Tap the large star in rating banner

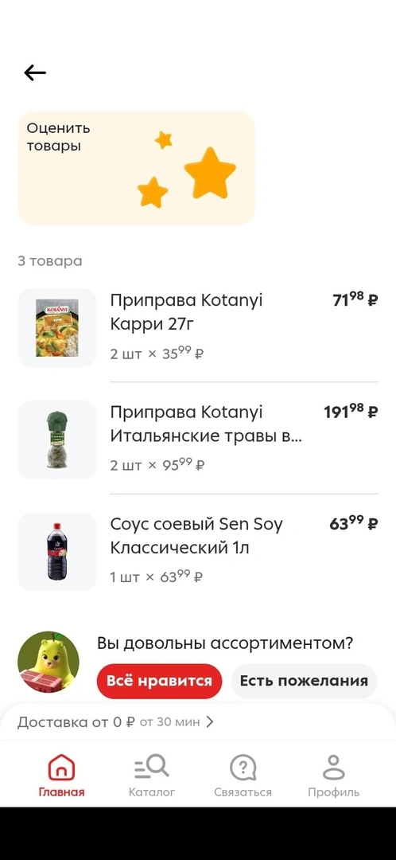point(210,173)
